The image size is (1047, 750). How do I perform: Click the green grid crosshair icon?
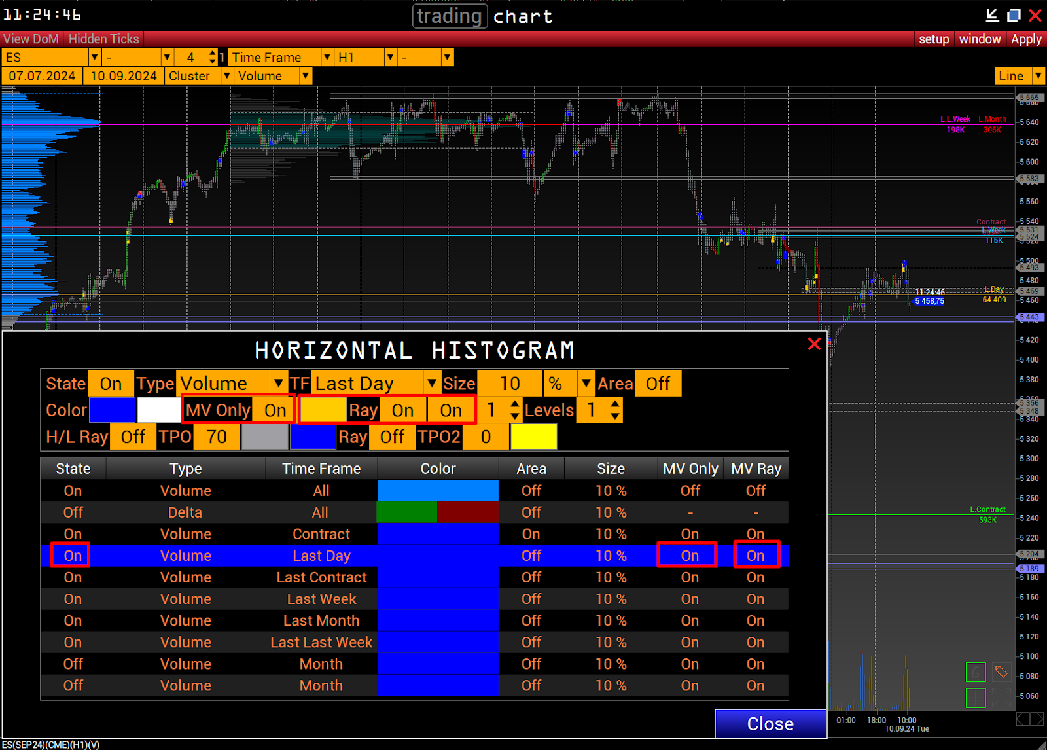(x=975, y=698)
